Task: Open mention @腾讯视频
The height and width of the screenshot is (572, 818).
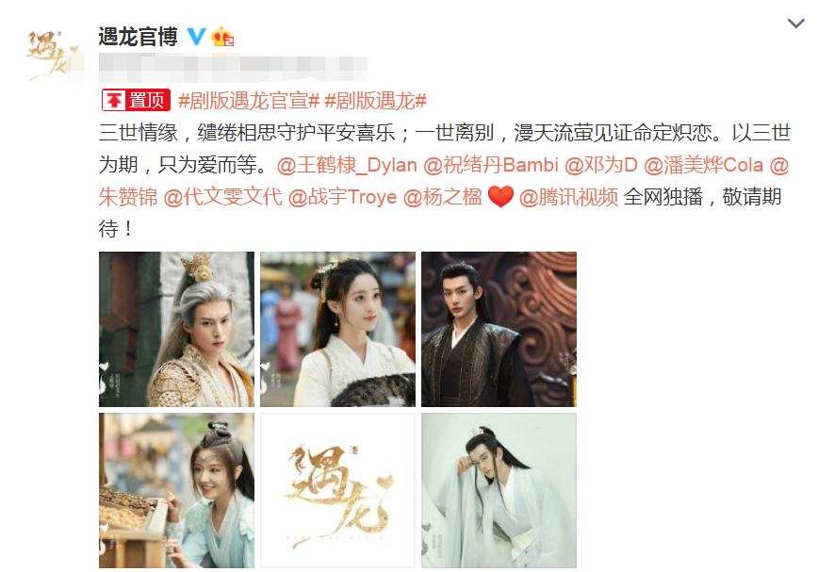Action: click(568, 197)
